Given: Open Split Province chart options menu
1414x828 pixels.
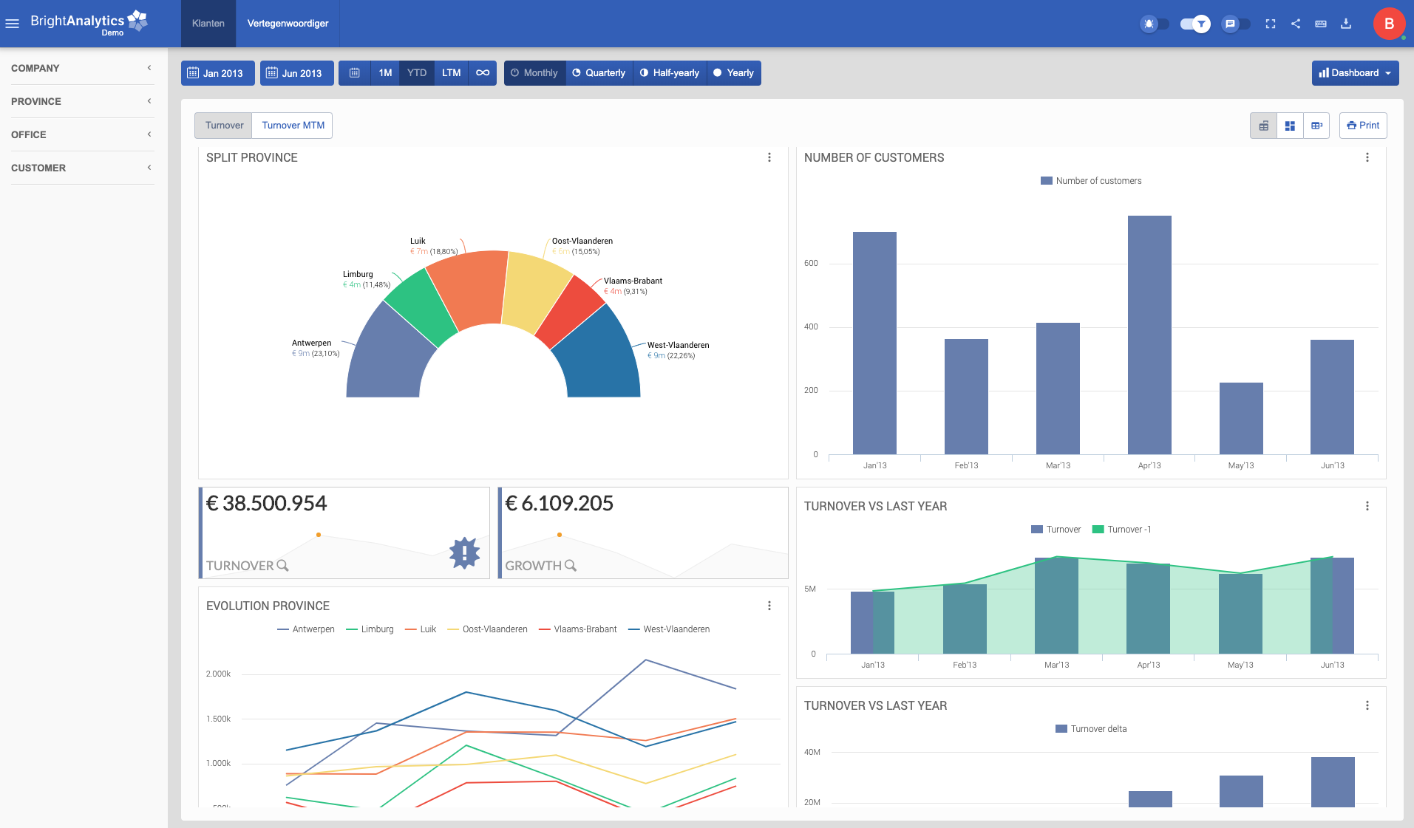Looking at the screenshot, I should coord(769,157).
